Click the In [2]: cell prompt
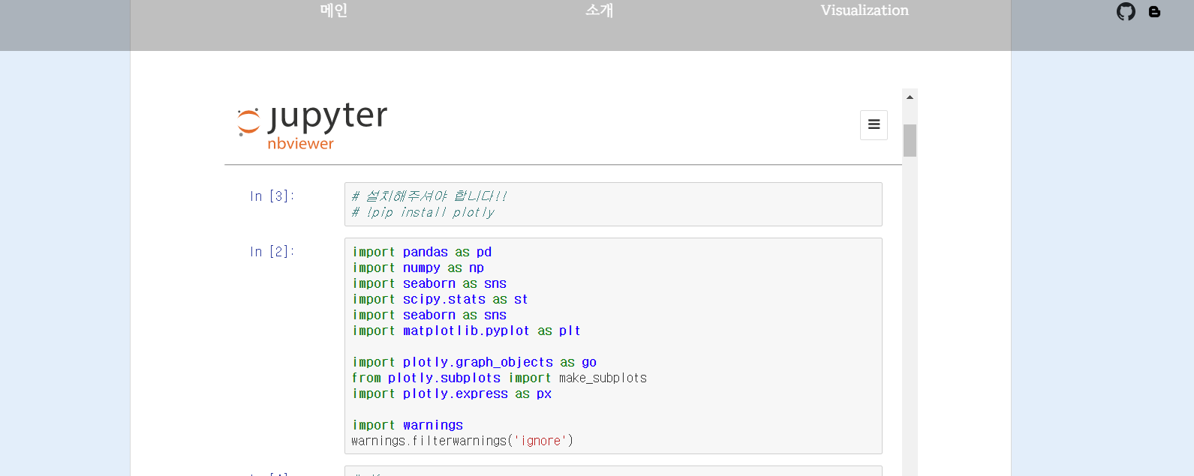This screenshot has width=1194, height=476. (x=272, y=252)
